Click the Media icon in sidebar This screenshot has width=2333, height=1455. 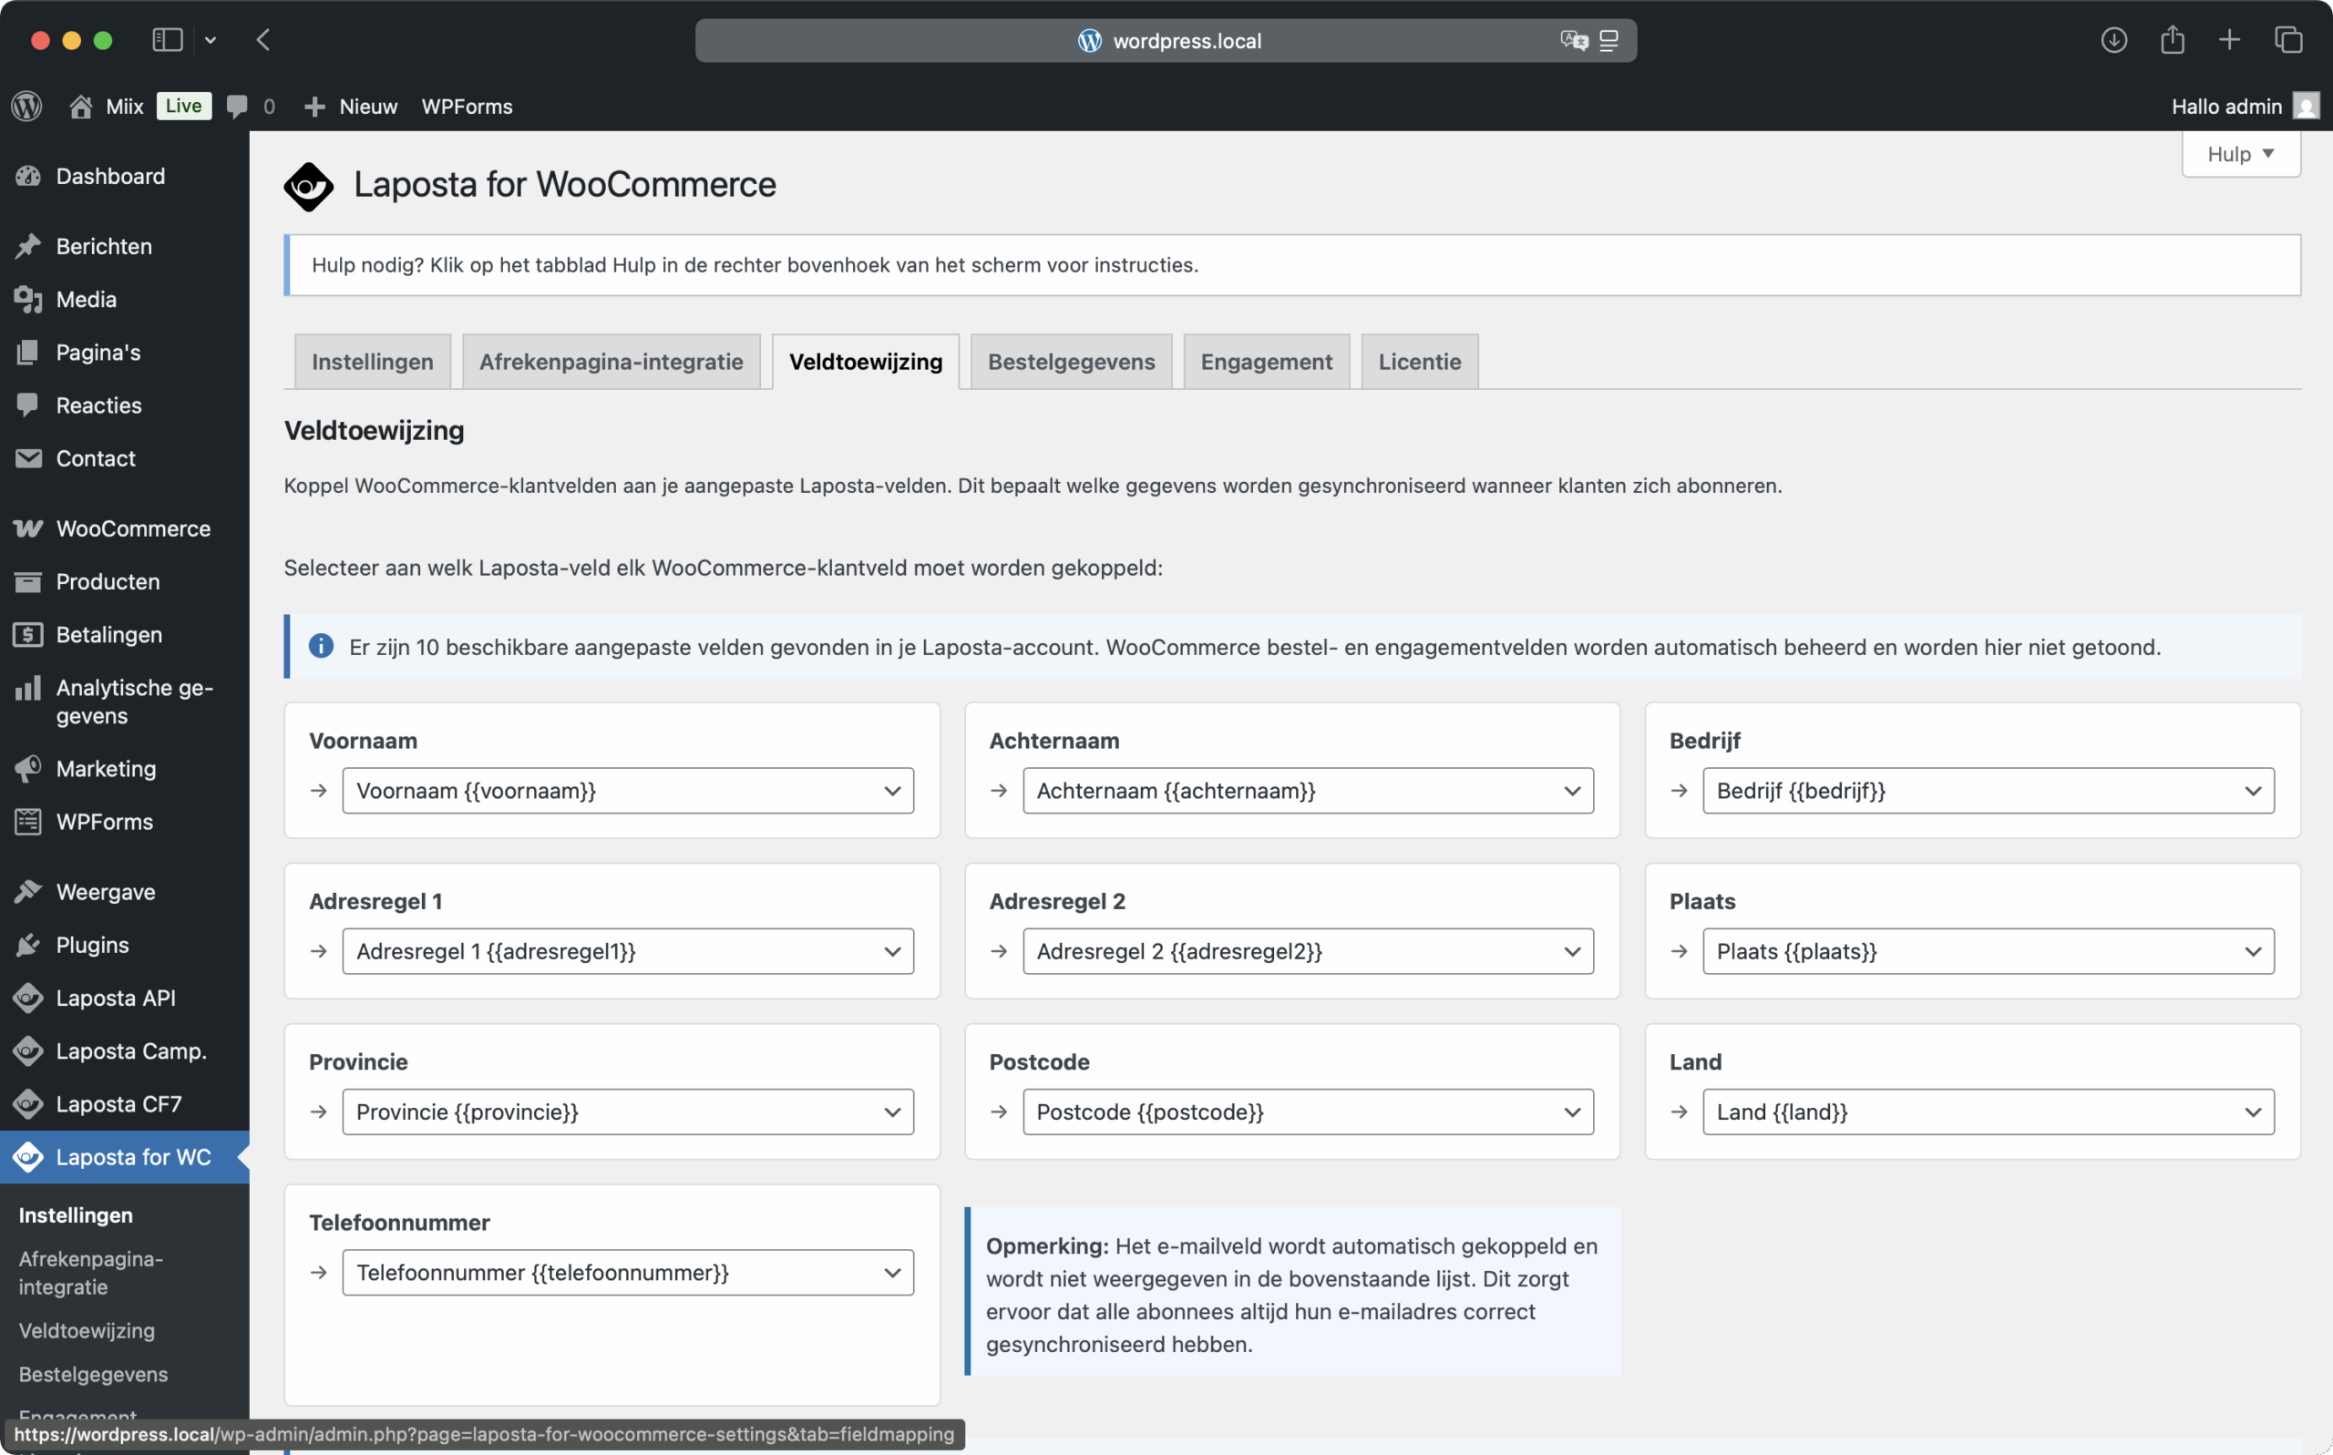pyautogui.click(x=28, y=299)
